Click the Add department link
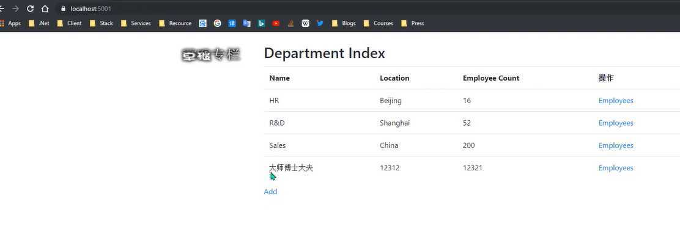The image size is (680, 229). click(271, 191)
